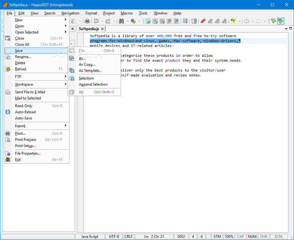294x240 pixels.
Task: Expand the Open submenu
Action: 37,26
